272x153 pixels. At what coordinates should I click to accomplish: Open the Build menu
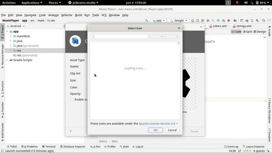click(x=78, y=15)
